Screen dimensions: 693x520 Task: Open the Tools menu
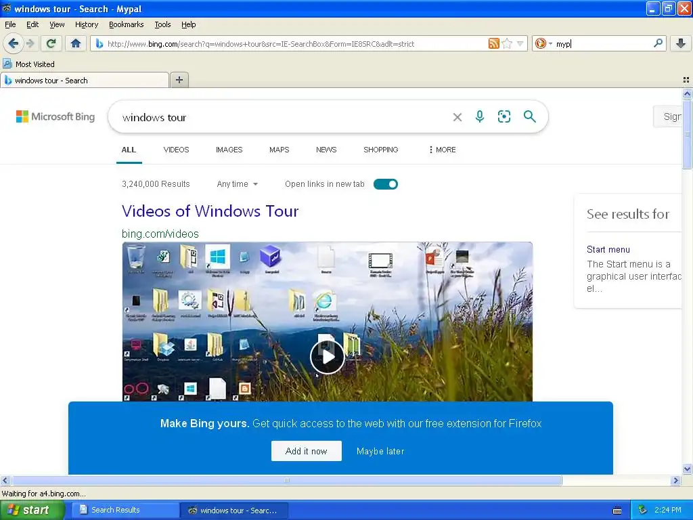(x=162, y=24)
